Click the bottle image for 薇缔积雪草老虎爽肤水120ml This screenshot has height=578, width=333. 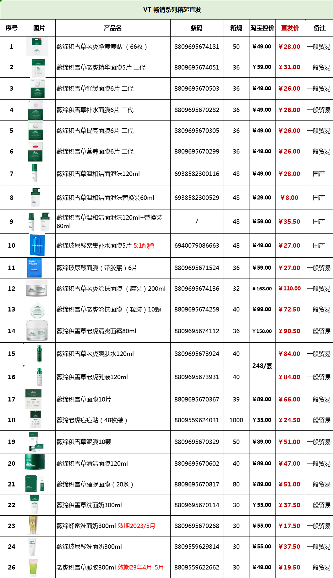(39, 354)
